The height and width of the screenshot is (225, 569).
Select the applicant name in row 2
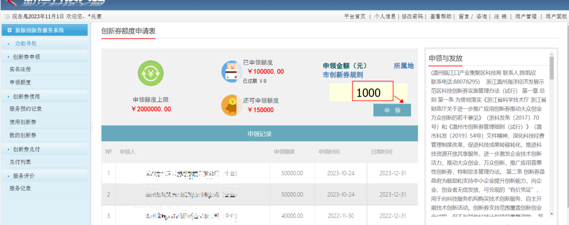pyautogui.click(x=191, y=195)
